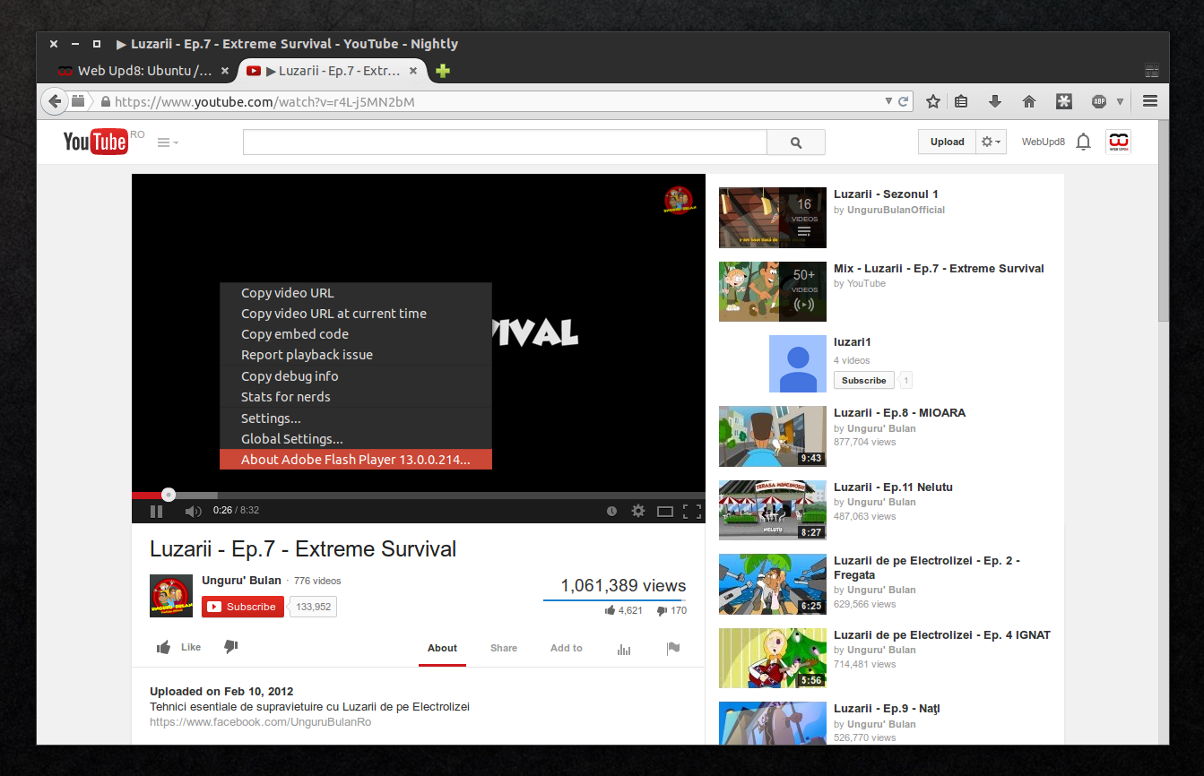Open the Settings... context menu entry
This screenshot has width=1204, height=776.
pyautogui.click(x=356, y=418)
